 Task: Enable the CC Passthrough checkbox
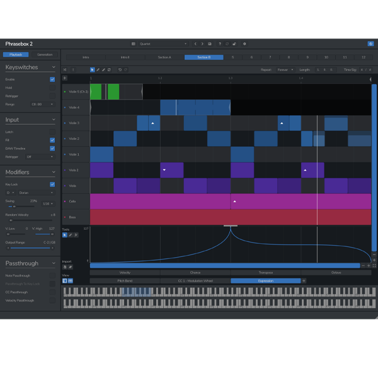52,292
